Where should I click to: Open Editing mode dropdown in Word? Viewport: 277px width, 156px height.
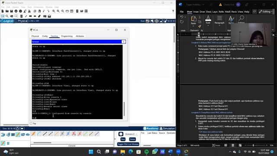265,12
